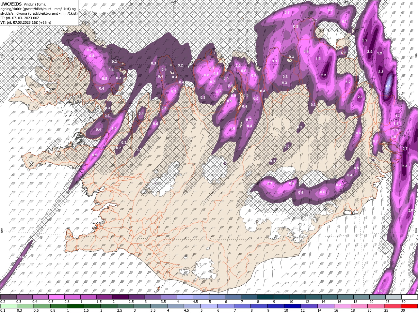Click the white last swatch of the upper legend
The height and width of the screenshot is (313, 418).
[410, 297]
